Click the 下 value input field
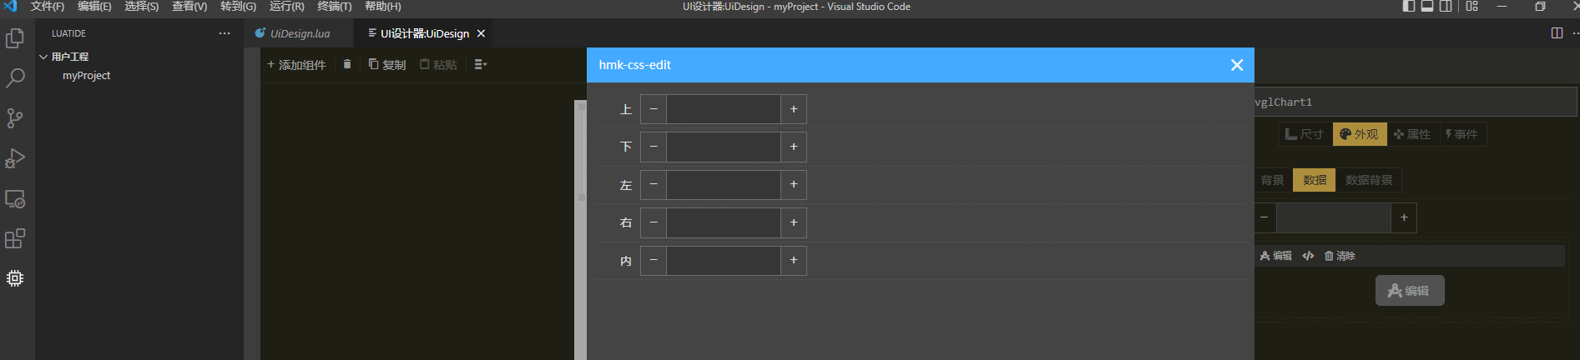This screenshot has width=1580, height=360. (723, 147)
